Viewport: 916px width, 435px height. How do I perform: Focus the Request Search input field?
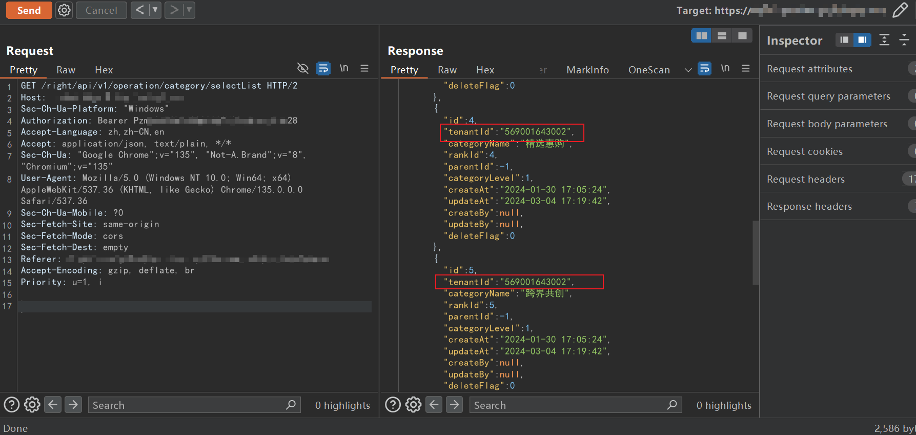[x=194, y=405]
